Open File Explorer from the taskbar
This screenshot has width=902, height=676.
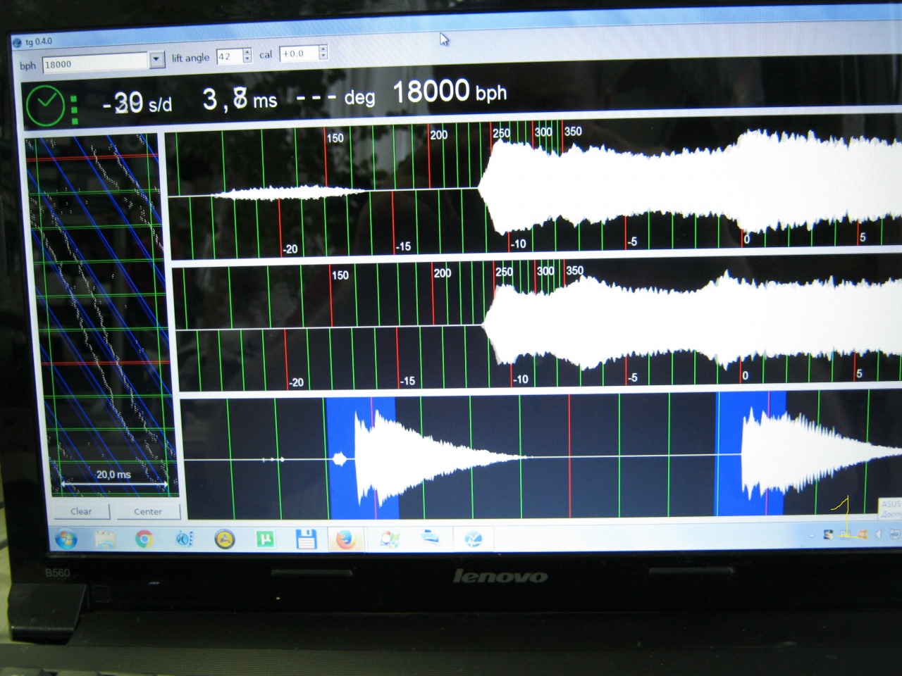tap(105, 540)
